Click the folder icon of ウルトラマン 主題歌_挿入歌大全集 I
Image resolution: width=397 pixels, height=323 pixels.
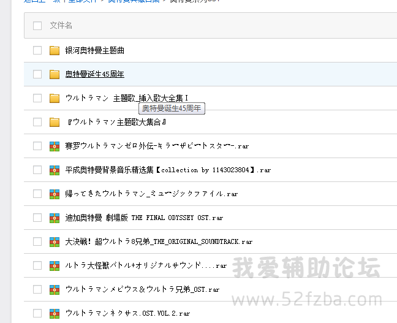click(55, 98)
